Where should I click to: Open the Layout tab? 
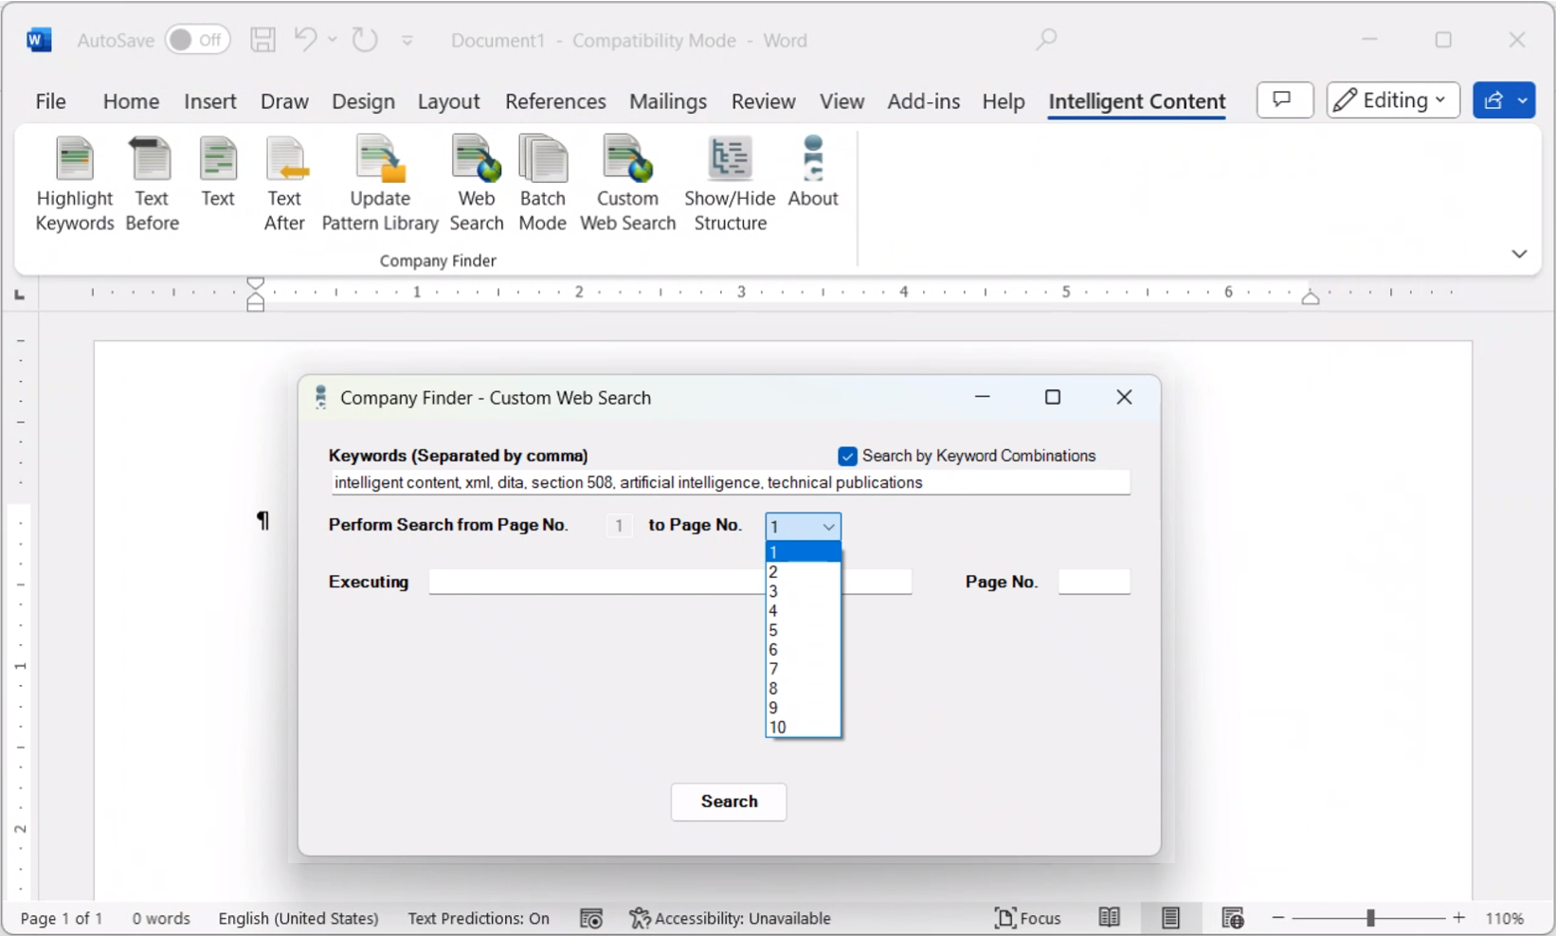pyautogui.click(x=449, y=101)
